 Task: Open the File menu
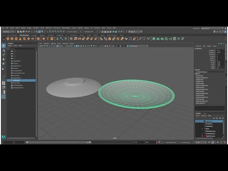pos(3,28)
